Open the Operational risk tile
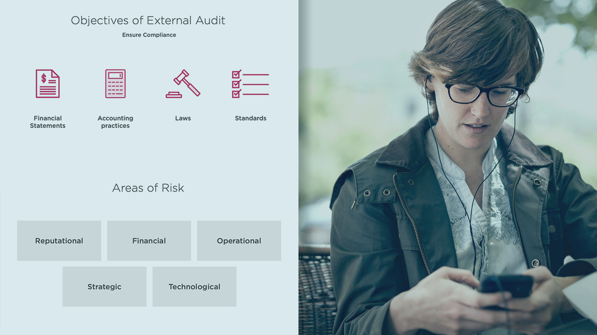This screenshot has height=335, width=597. coord(239,241)
